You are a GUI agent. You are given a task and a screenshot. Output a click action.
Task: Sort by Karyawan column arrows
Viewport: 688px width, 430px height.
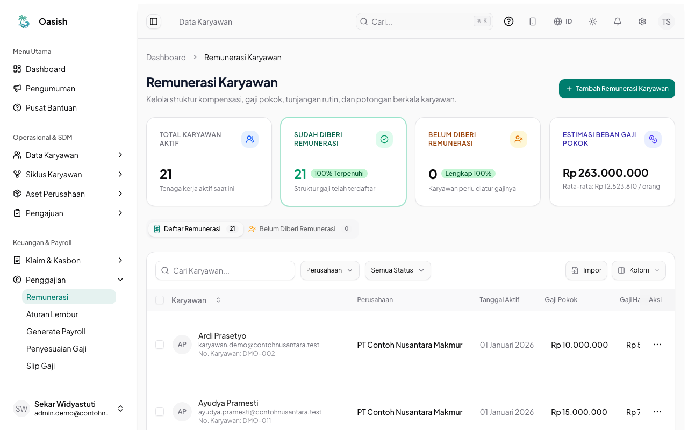point(218,300)
